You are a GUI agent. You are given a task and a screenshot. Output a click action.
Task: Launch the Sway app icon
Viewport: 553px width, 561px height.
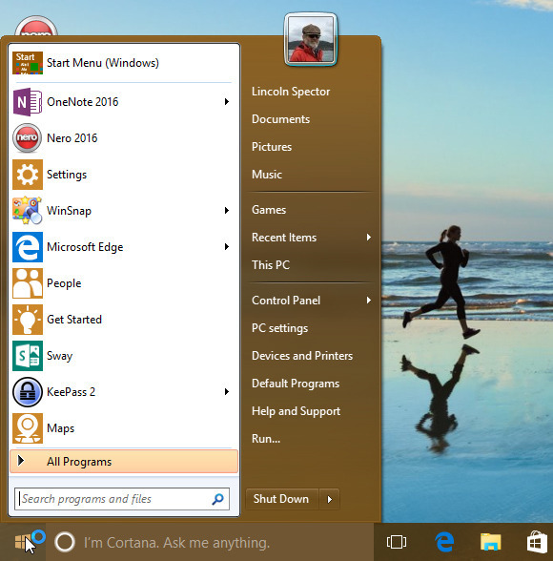(27, 356)
